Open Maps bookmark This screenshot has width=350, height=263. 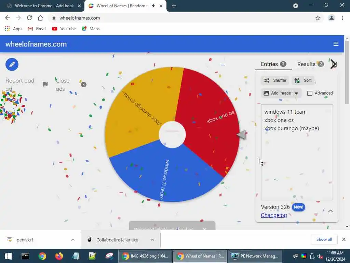coord(91,29)
